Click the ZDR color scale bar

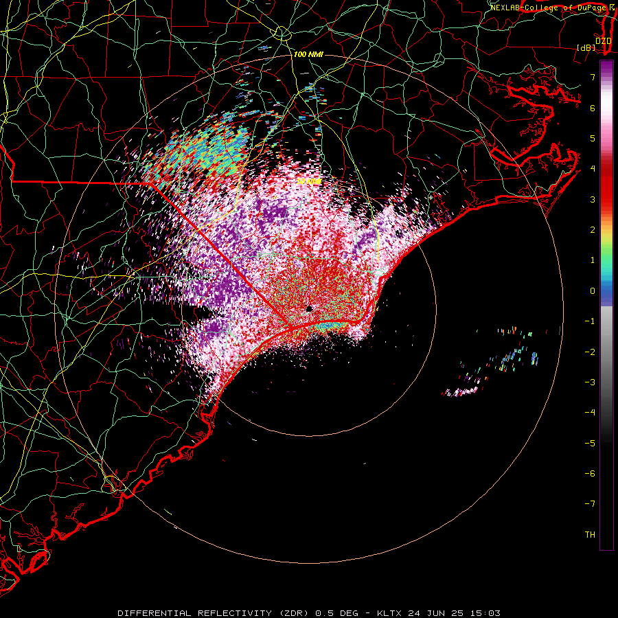point(606,305)
